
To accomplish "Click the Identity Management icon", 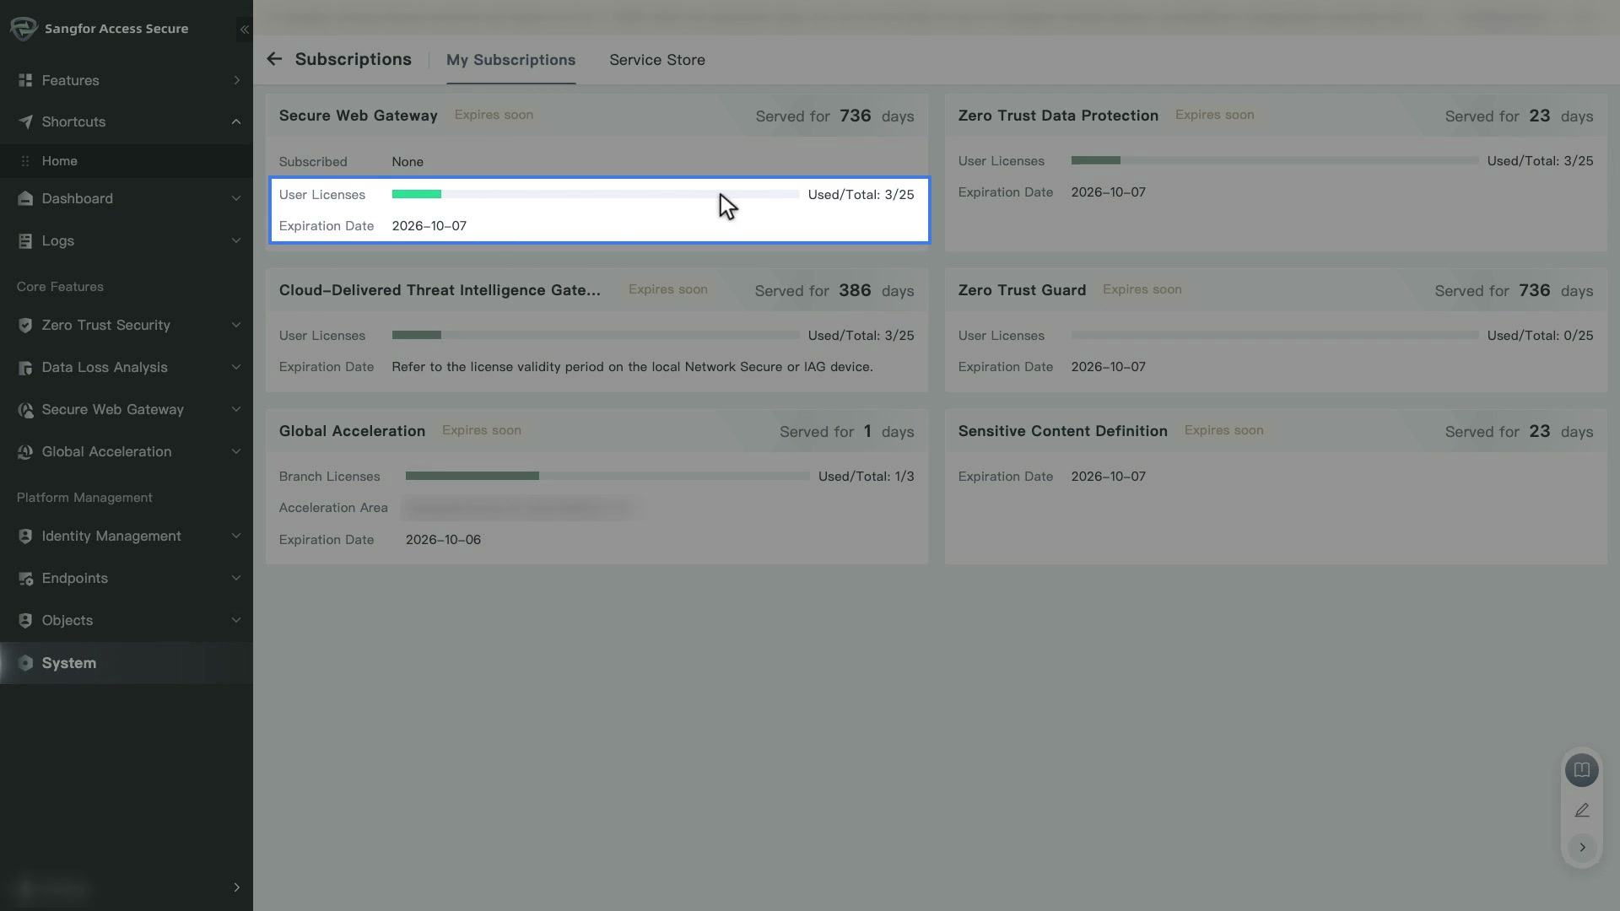I will pos(25,536).
